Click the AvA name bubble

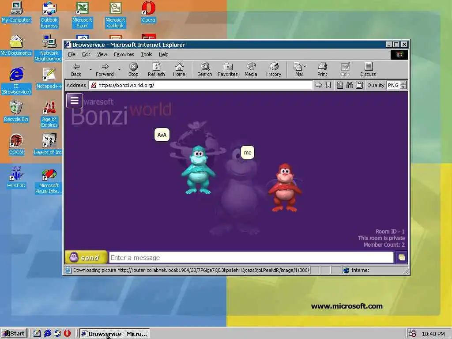point(162,135)
